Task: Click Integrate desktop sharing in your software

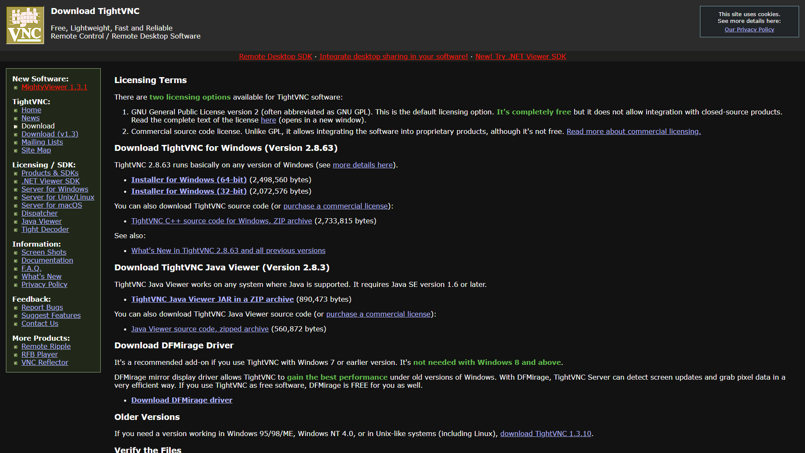Action: point(393,56)
